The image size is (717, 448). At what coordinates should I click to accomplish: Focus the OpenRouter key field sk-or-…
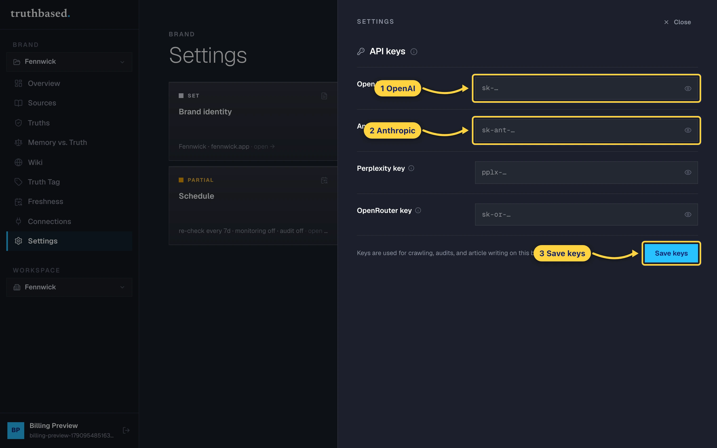click(586, 215)
